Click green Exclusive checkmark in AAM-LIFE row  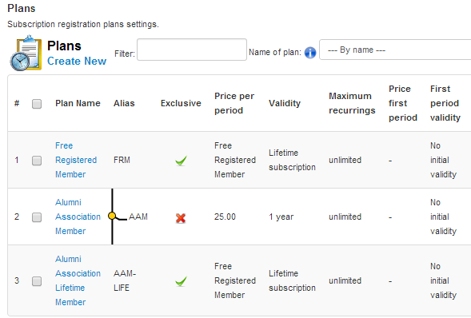point(181,281)
